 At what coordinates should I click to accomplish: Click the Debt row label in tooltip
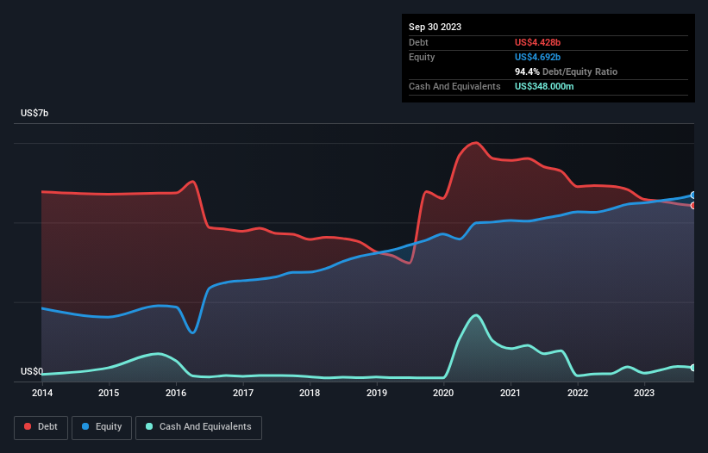(418, 42)
